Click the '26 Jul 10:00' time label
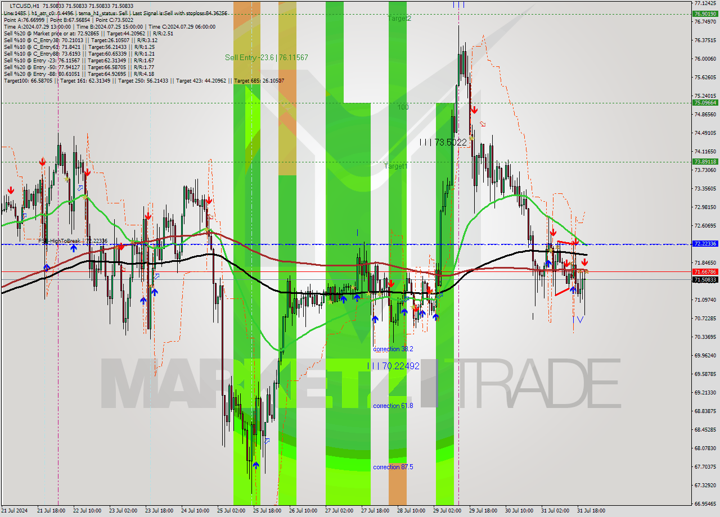The height and width of the screenshot is (517, 720). tap(303, 511)
